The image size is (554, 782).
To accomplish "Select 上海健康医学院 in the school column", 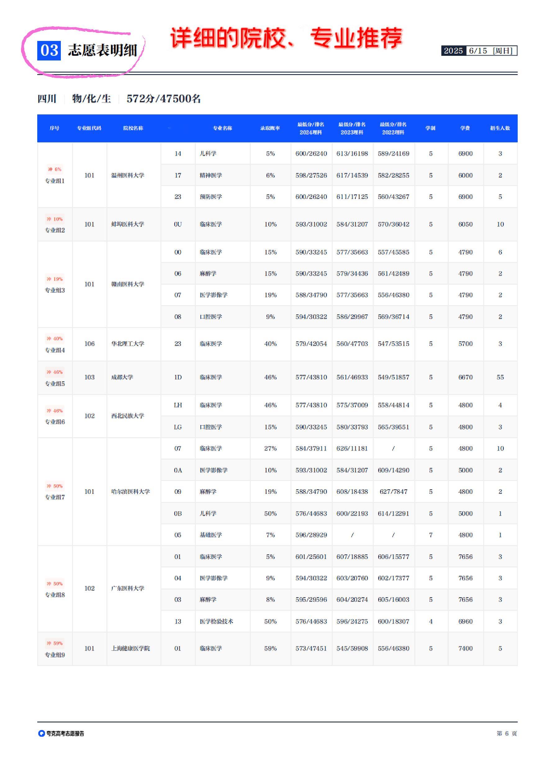I will 130,648.
